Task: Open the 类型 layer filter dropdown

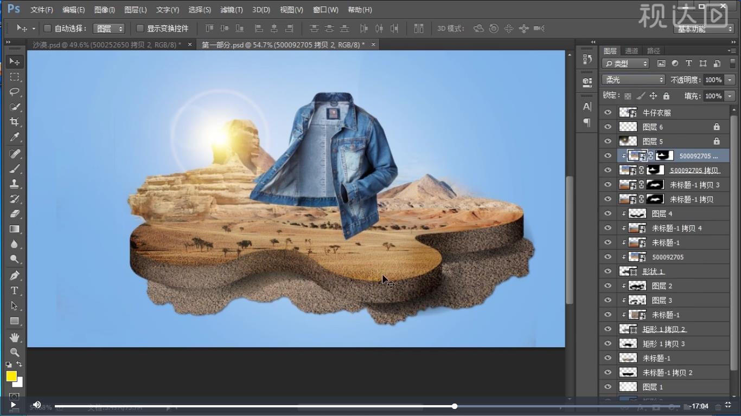Action: 625,63
